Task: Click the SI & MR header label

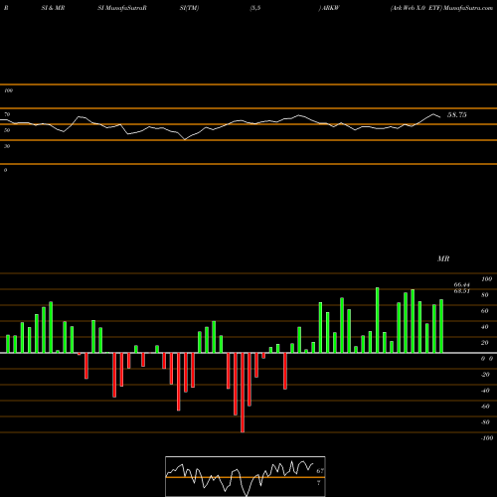Action: [53, 8]
